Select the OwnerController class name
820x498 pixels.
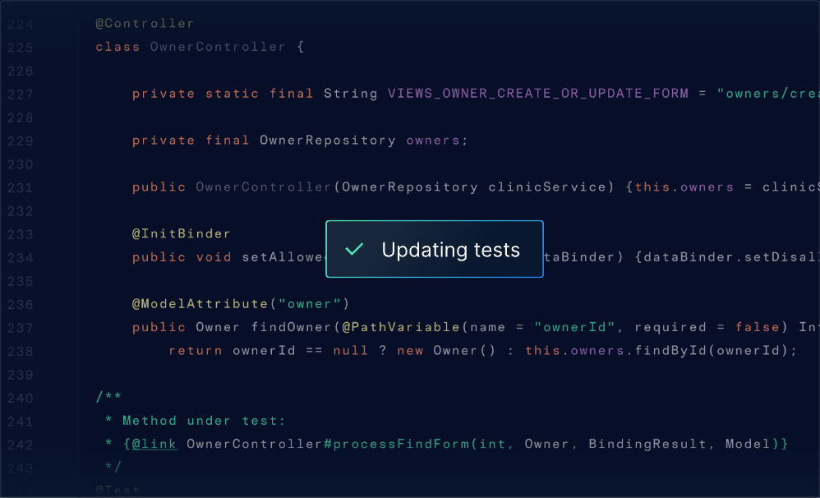coord(218,47)
